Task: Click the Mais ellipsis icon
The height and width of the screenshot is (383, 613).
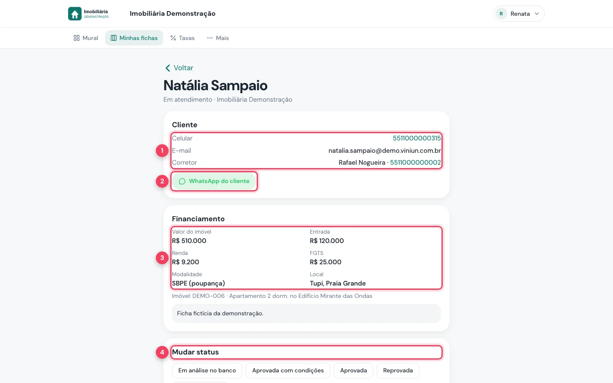Action: 210,38
